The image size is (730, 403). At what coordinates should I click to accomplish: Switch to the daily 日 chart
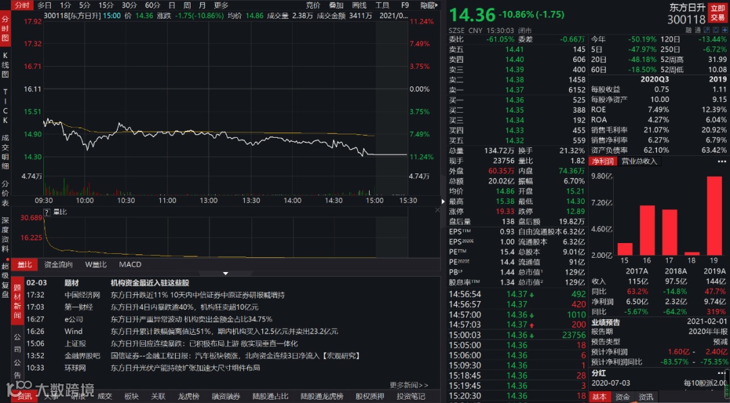(x=172, y=5)
